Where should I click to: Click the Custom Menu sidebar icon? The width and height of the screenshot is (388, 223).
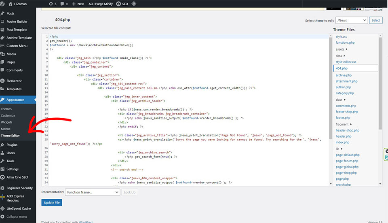(2, 46)
